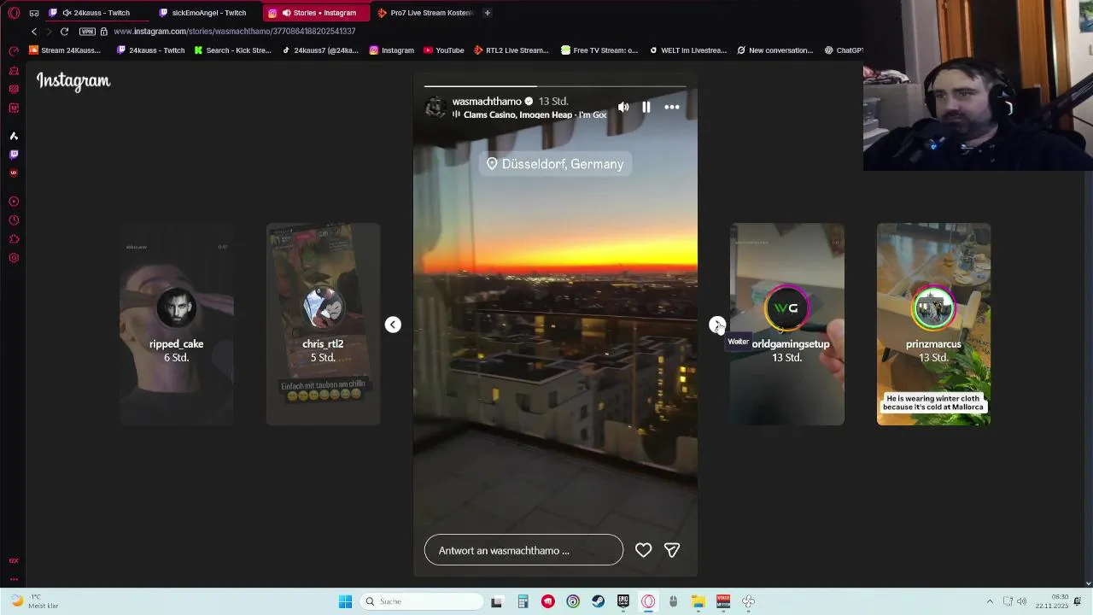Open history clock icon in sidebar
Screen dimensions: 1093x615
click(x=14, y=220)
